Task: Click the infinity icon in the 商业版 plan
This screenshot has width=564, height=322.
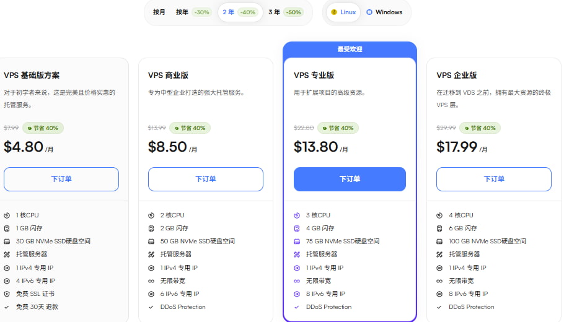Action: (x=151, y=281)
